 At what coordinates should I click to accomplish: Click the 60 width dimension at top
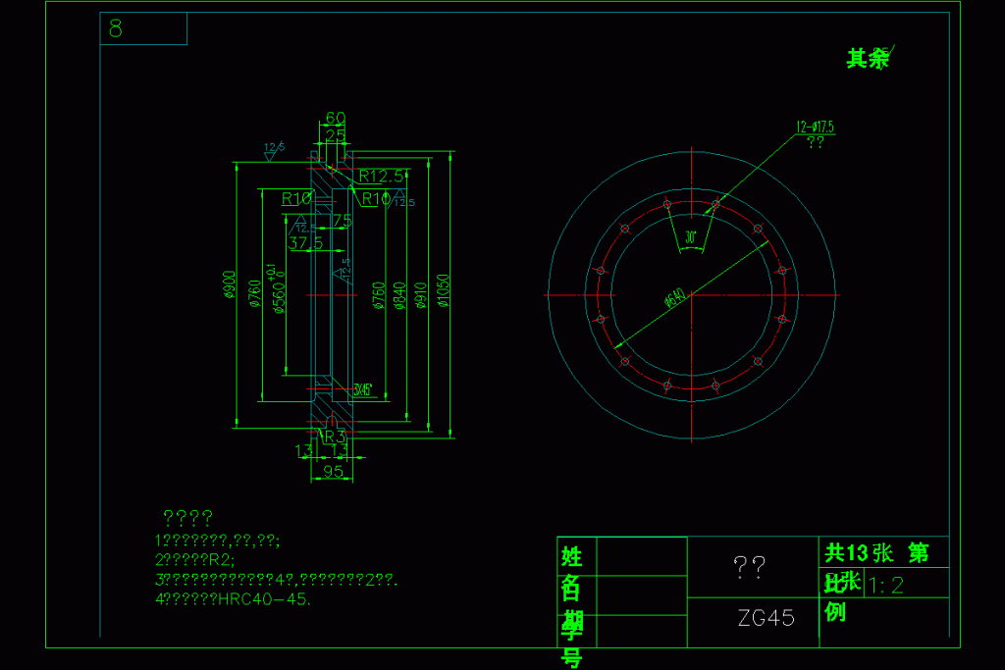(x=335, y=119)
